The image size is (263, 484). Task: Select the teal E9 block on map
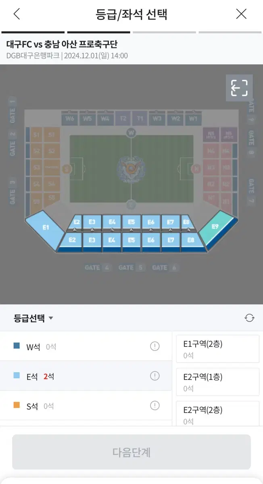(217, 228)
